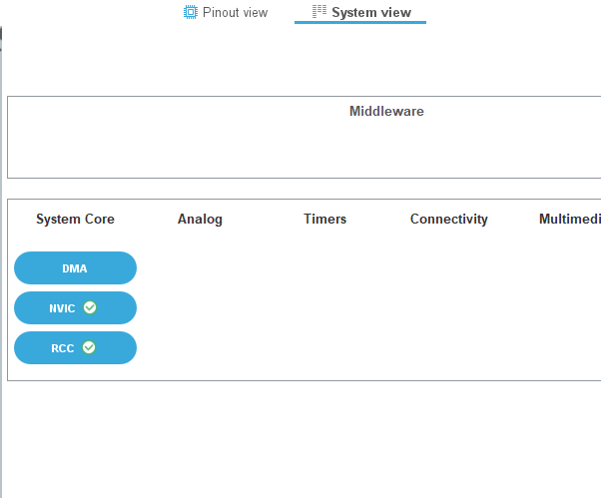Select the System view tab label
The image size is (603, 498).
tap(370, 13)
